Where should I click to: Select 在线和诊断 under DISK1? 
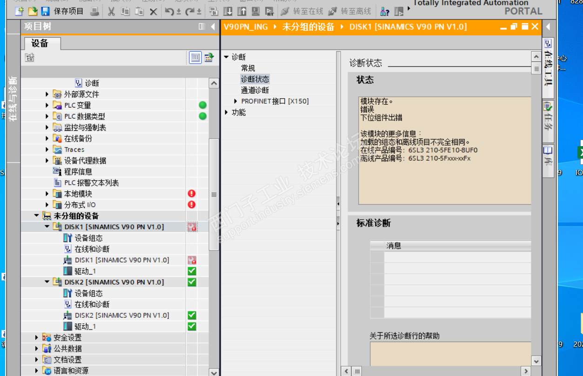click(92, 249)
